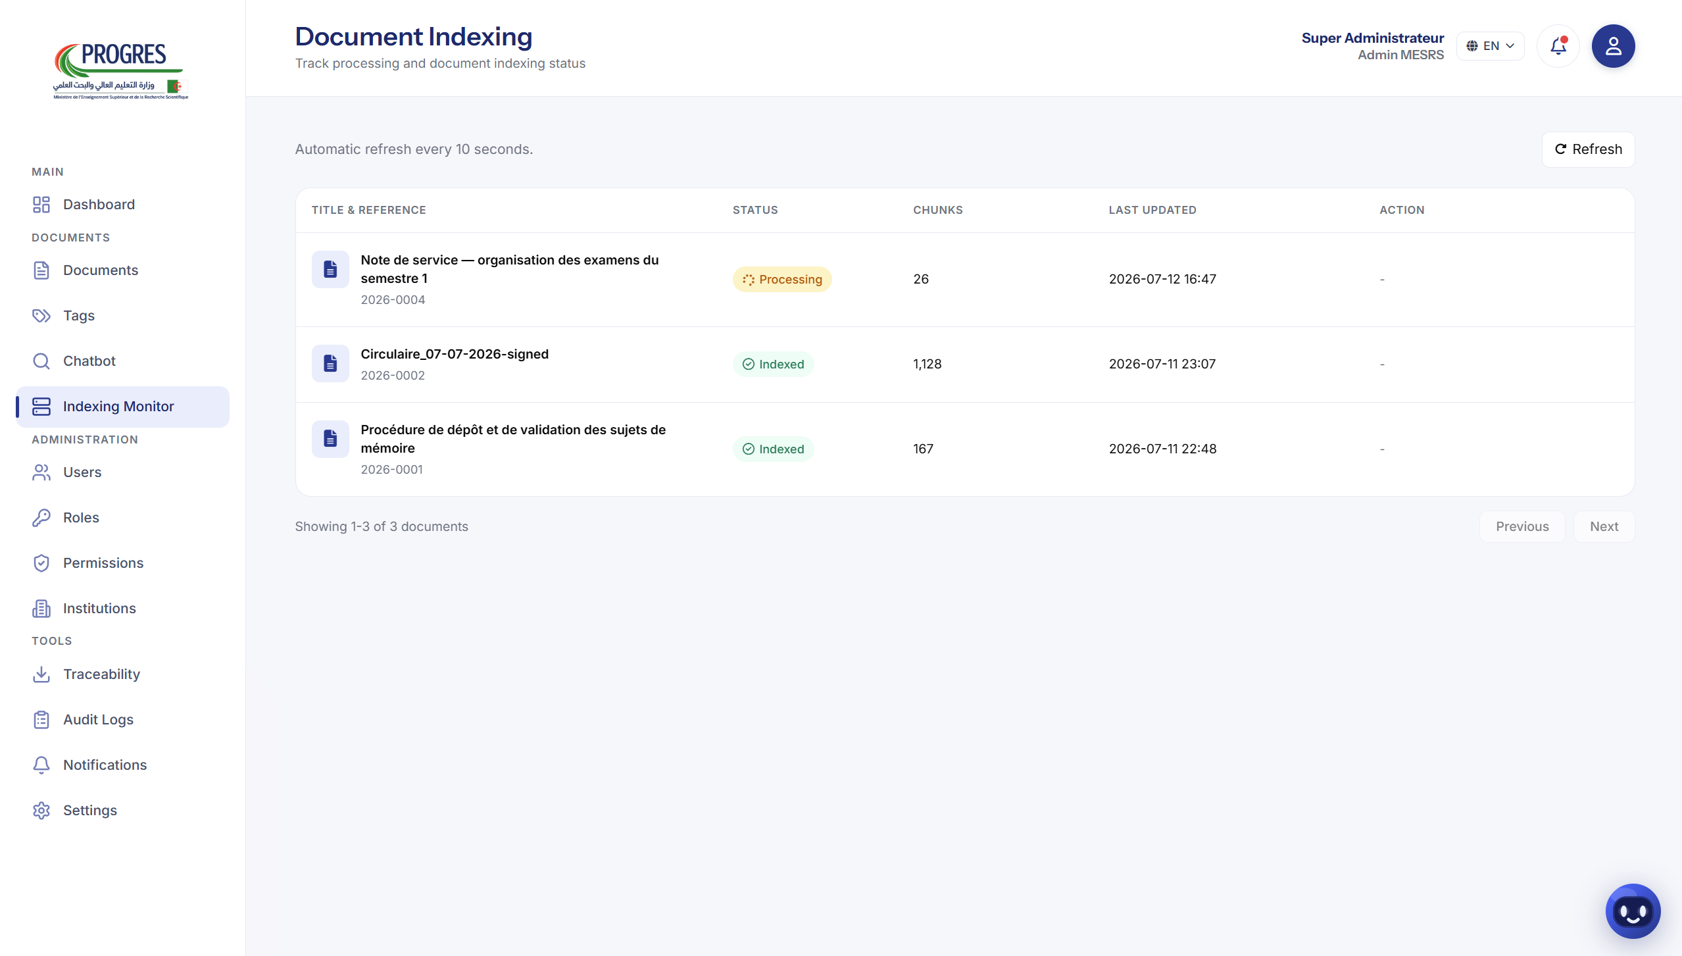This screenshot has height=956, width=1682.
Task: Select Indexing Monitor menu item
Action: [122, 407]
